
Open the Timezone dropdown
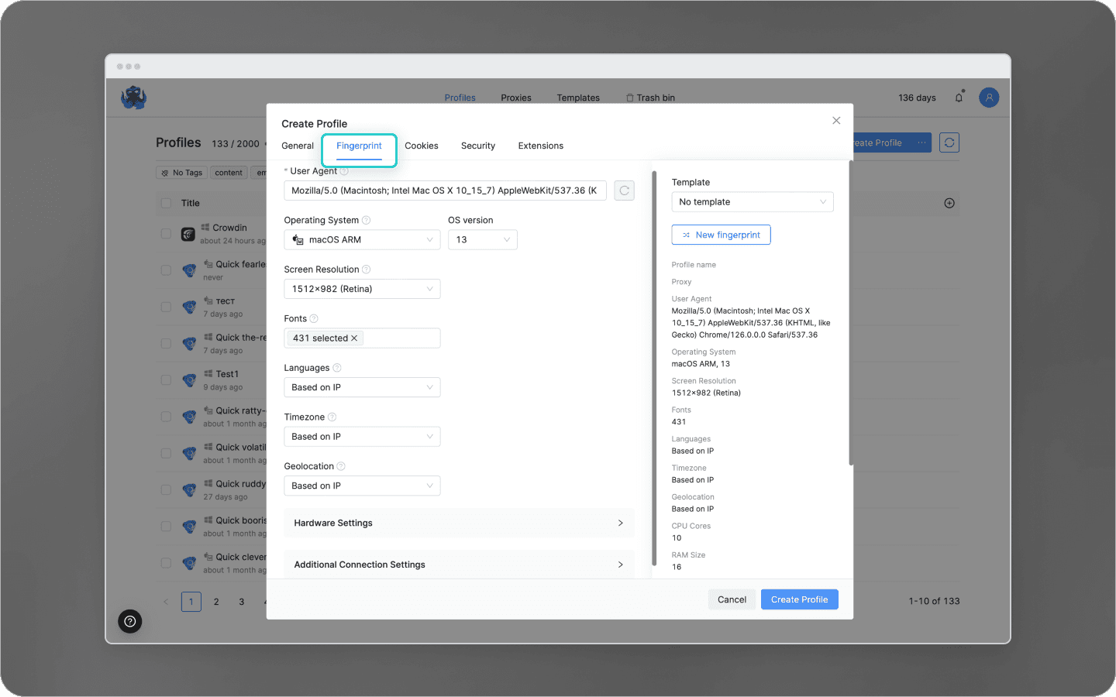click(x=362, y=437)
